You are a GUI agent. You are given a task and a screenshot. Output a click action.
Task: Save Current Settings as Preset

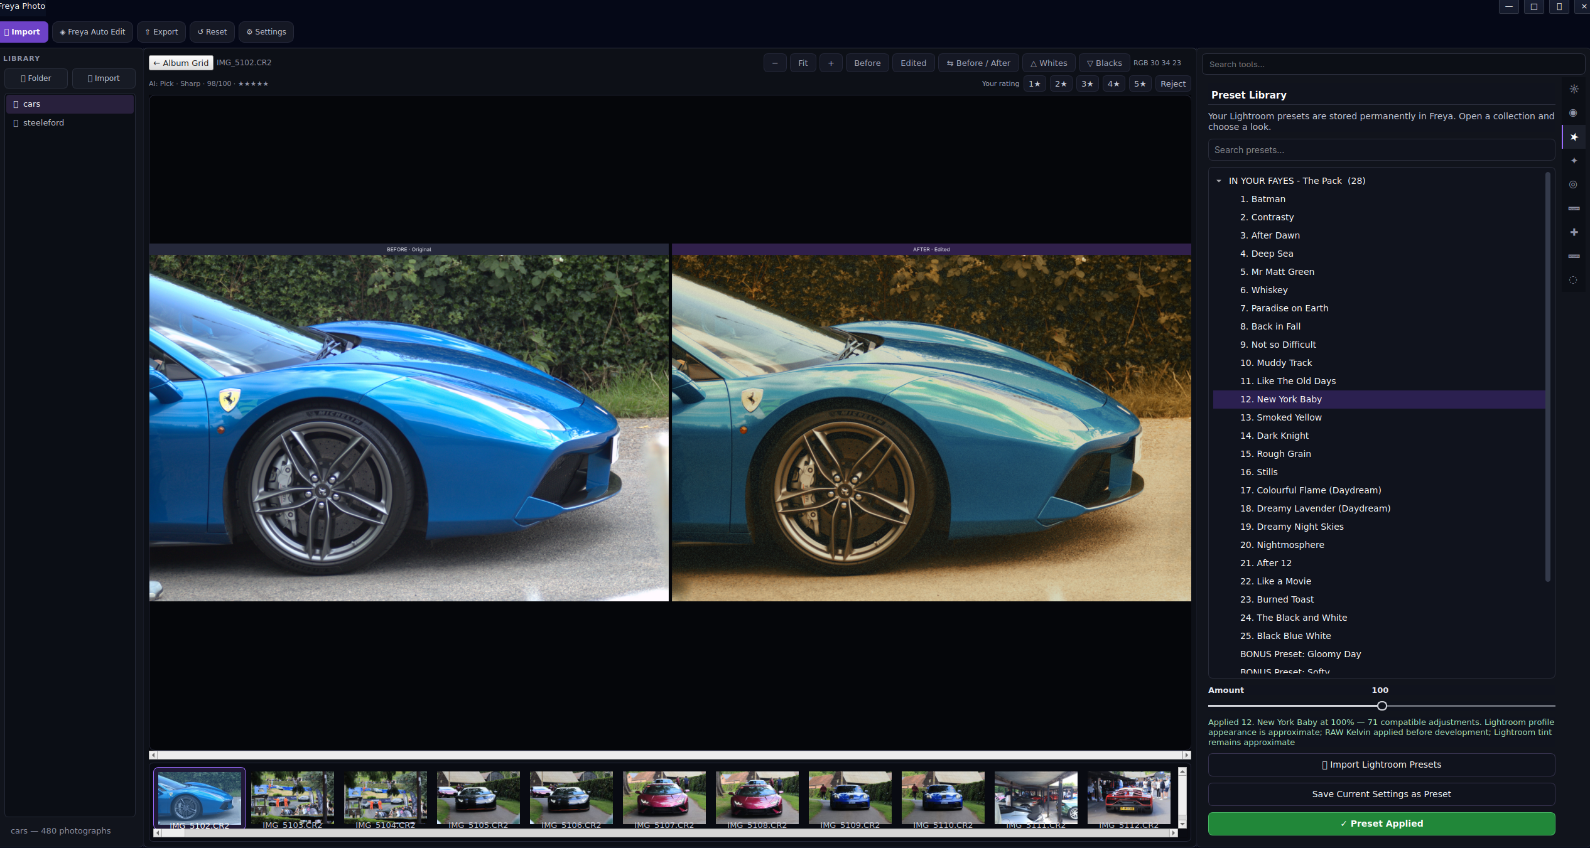click(1382, 794)
